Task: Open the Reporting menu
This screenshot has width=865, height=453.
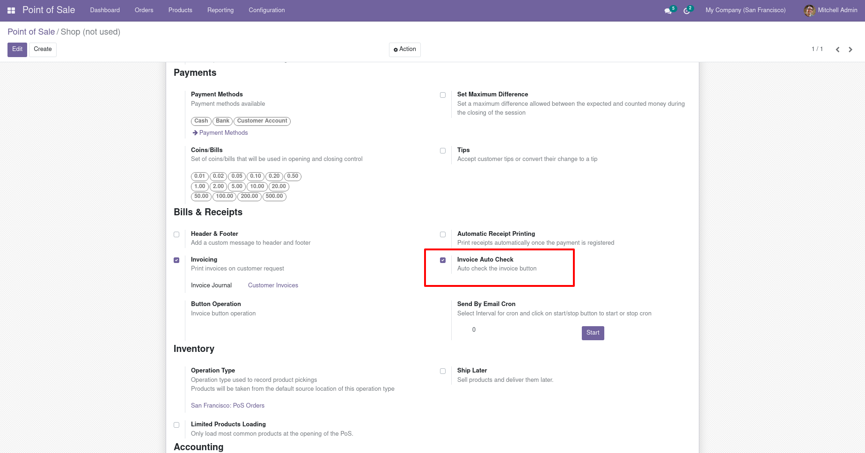Action: 220,10
